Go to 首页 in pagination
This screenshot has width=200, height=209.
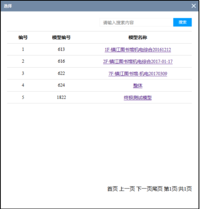[112, 189]
